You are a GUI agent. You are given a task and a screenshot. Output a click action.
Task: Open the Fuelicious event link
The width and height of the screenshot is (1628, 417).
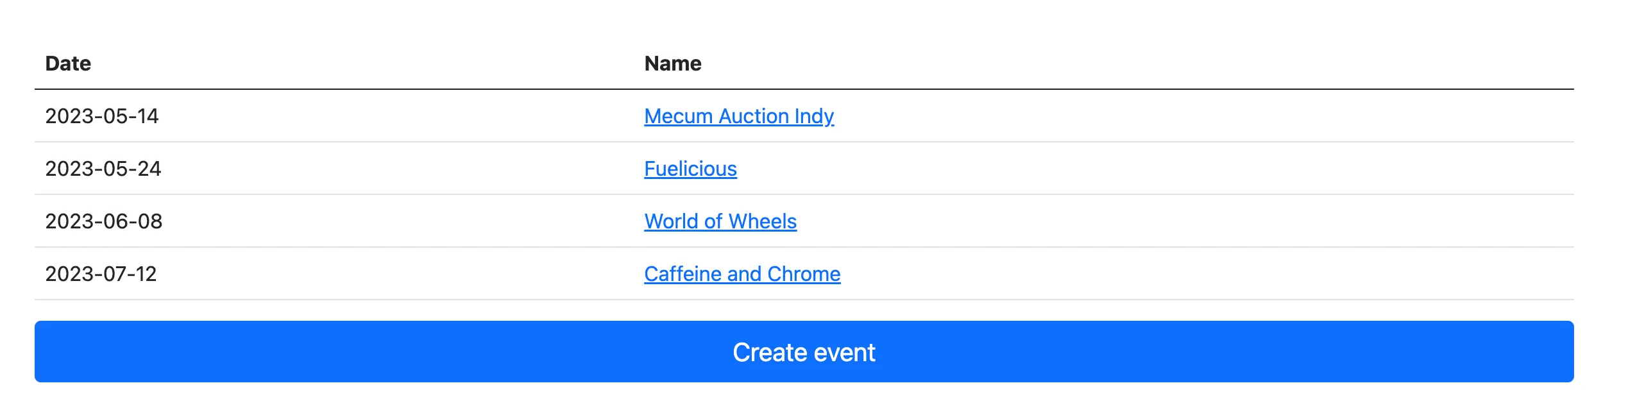click(x=690, y=169)
